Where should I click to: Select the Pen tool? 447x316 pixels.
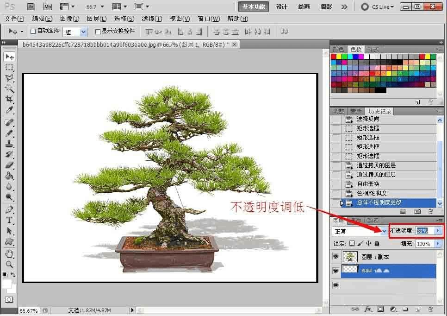coord(9,209)
